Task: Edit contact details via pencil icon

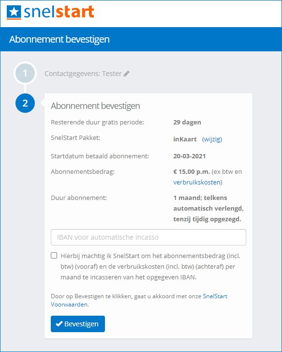Action: point(127,74)
